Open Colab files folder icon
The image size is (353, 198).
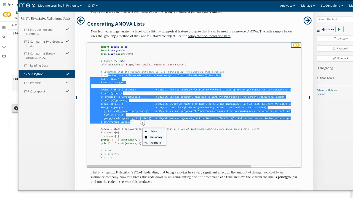[4, 56]
